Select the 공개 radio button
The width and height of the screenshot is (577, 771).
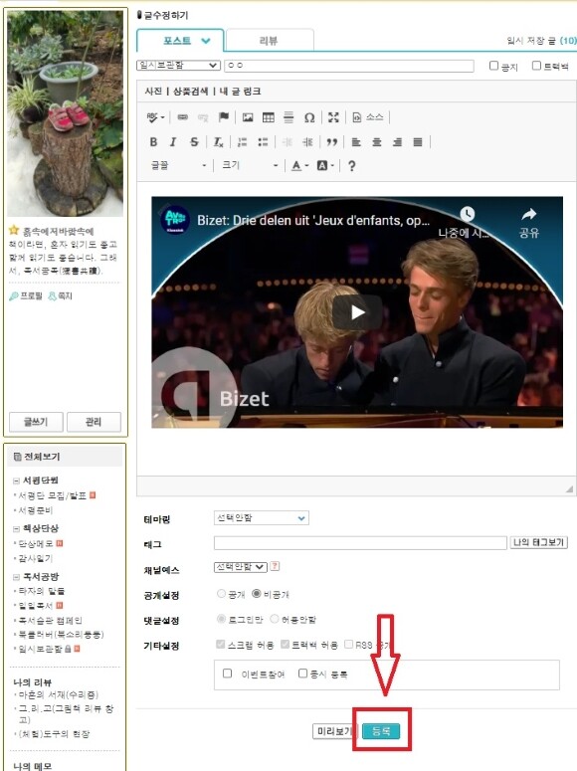222,594
